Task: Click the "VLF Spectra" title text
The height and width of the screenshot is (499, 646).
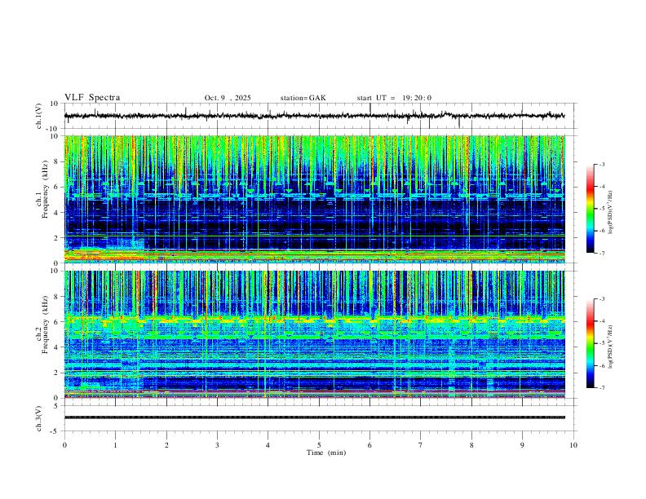Action: (x=92, y=98)
